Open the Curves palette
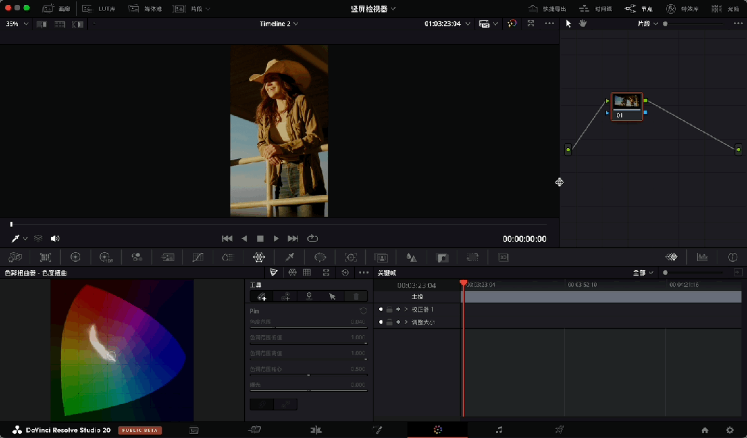This screenshot has height=438, width=747. pyautogui.click(x=198, y=257)
